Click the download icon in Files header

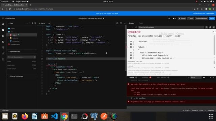[x=27, y=23]
